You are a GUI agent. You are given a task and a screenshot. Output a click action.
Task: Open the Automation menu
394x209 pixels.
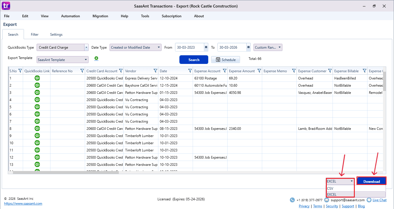tap(70, 16)
